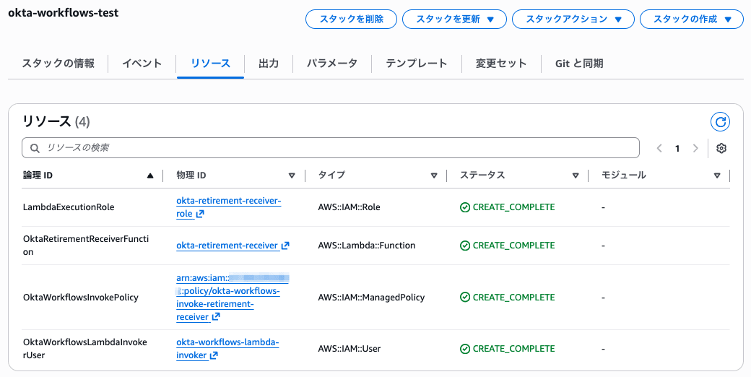Open table preferences gear icon
Image resolution: width=751 pixels, height=377 pixels.
(721, 148)
